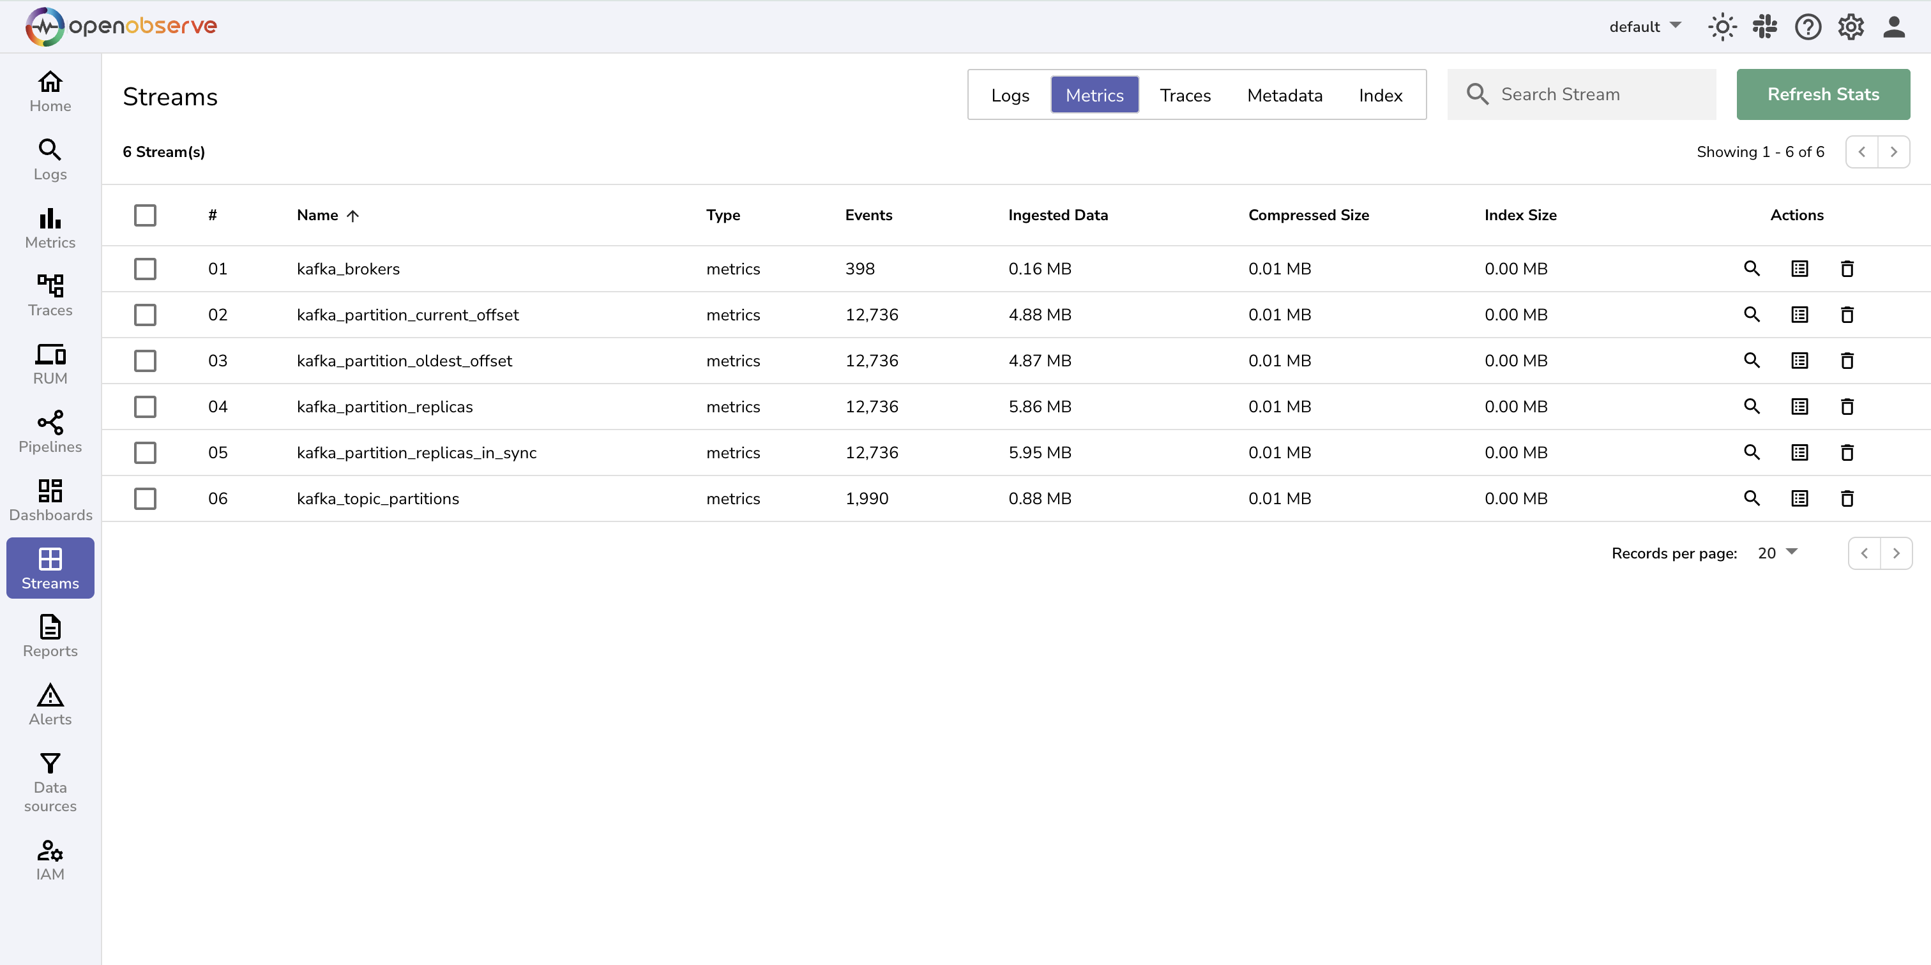Open the Metadata tab
The image size is (1931, 965).
[x=1284, y=94]
